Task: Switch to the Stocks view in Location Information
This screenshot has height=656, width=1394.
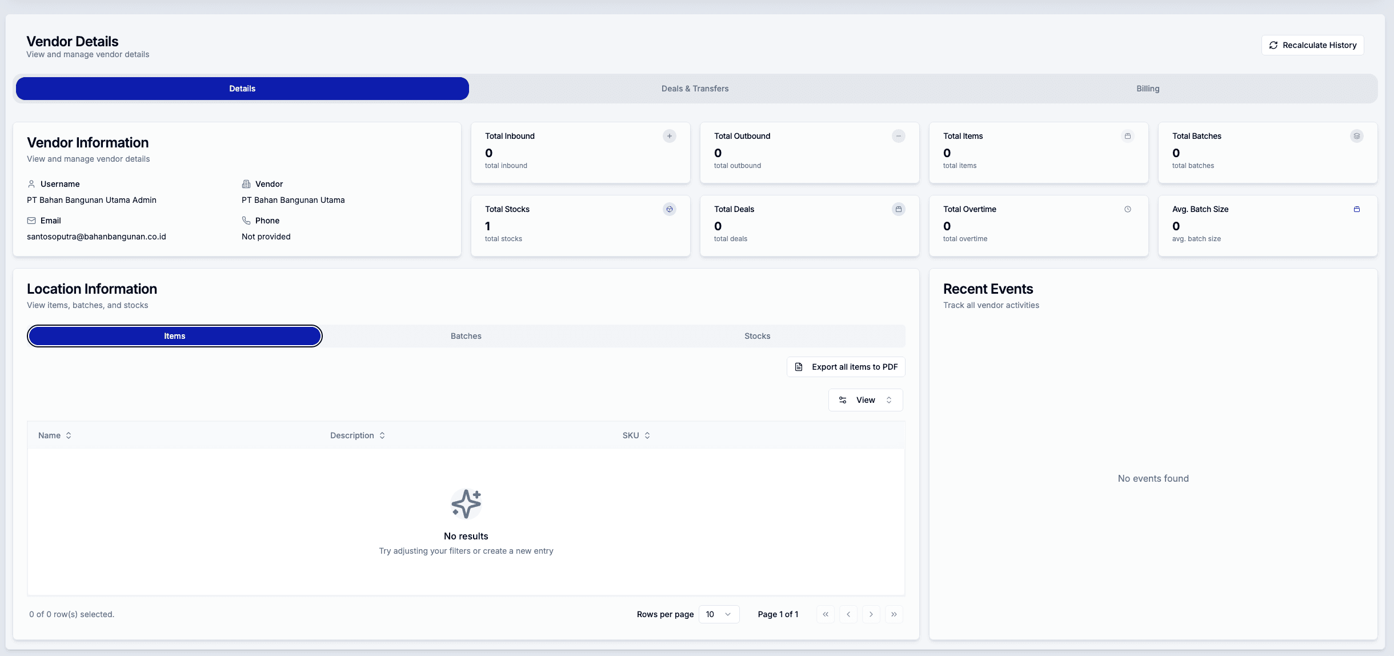Action: [x=757, y=336]
